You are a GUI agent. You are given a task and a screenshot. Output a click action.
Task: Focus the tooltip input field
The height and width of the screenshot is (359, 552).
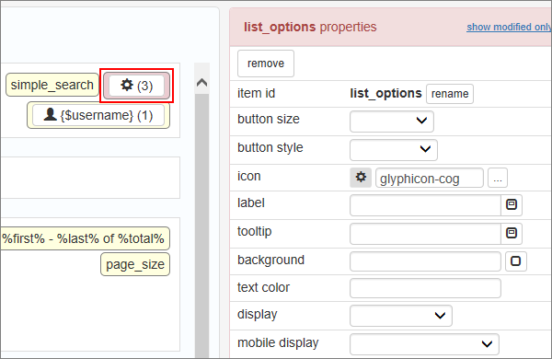coord(425,234)
